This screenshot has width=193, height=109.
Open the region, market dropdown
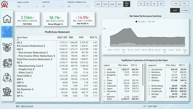tap(28, 7)
